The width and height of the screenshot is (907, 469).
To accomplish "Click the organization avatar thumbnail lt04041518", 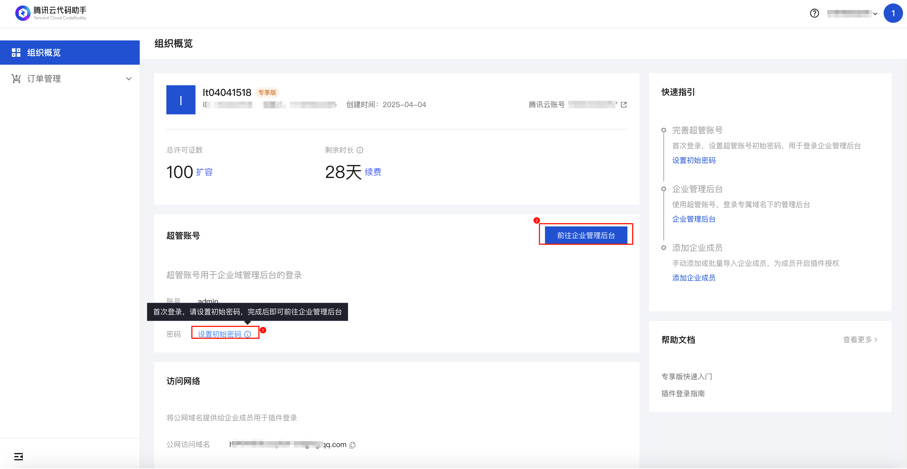I will coord(181,100).
